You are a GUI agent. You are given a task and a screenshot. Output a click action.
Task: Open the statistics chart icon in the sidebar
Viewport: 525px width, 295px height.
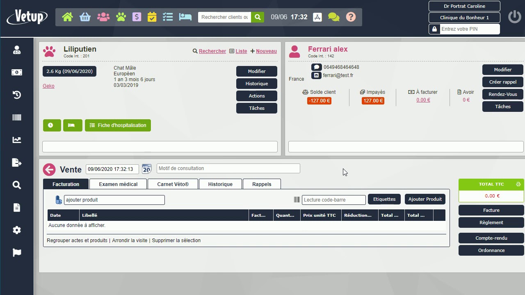16,140
